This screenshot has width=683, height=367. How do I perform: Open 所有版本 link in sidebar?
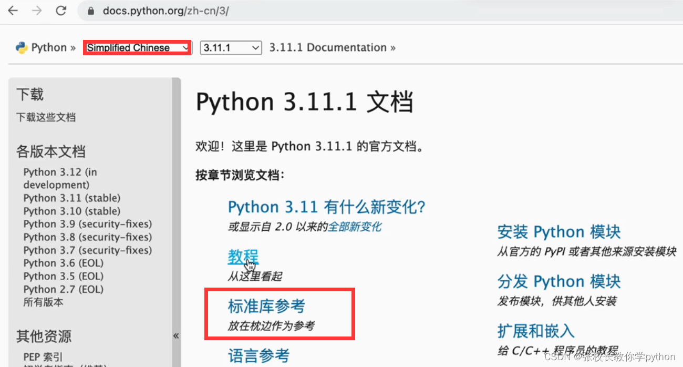(x=43, y=302)
